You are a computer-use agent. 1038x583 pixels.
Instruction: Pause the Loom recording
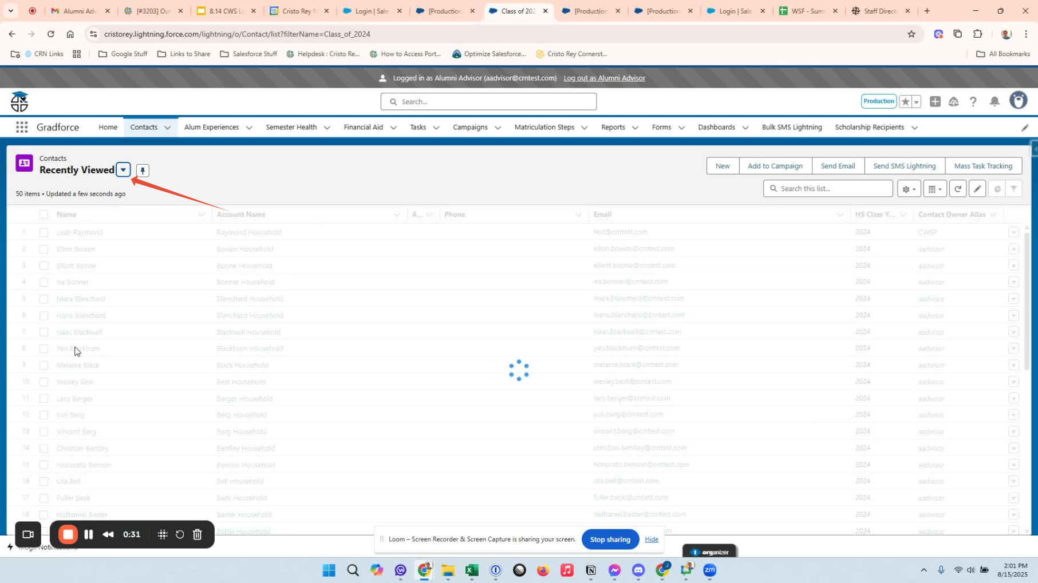[x=88, y=534]
